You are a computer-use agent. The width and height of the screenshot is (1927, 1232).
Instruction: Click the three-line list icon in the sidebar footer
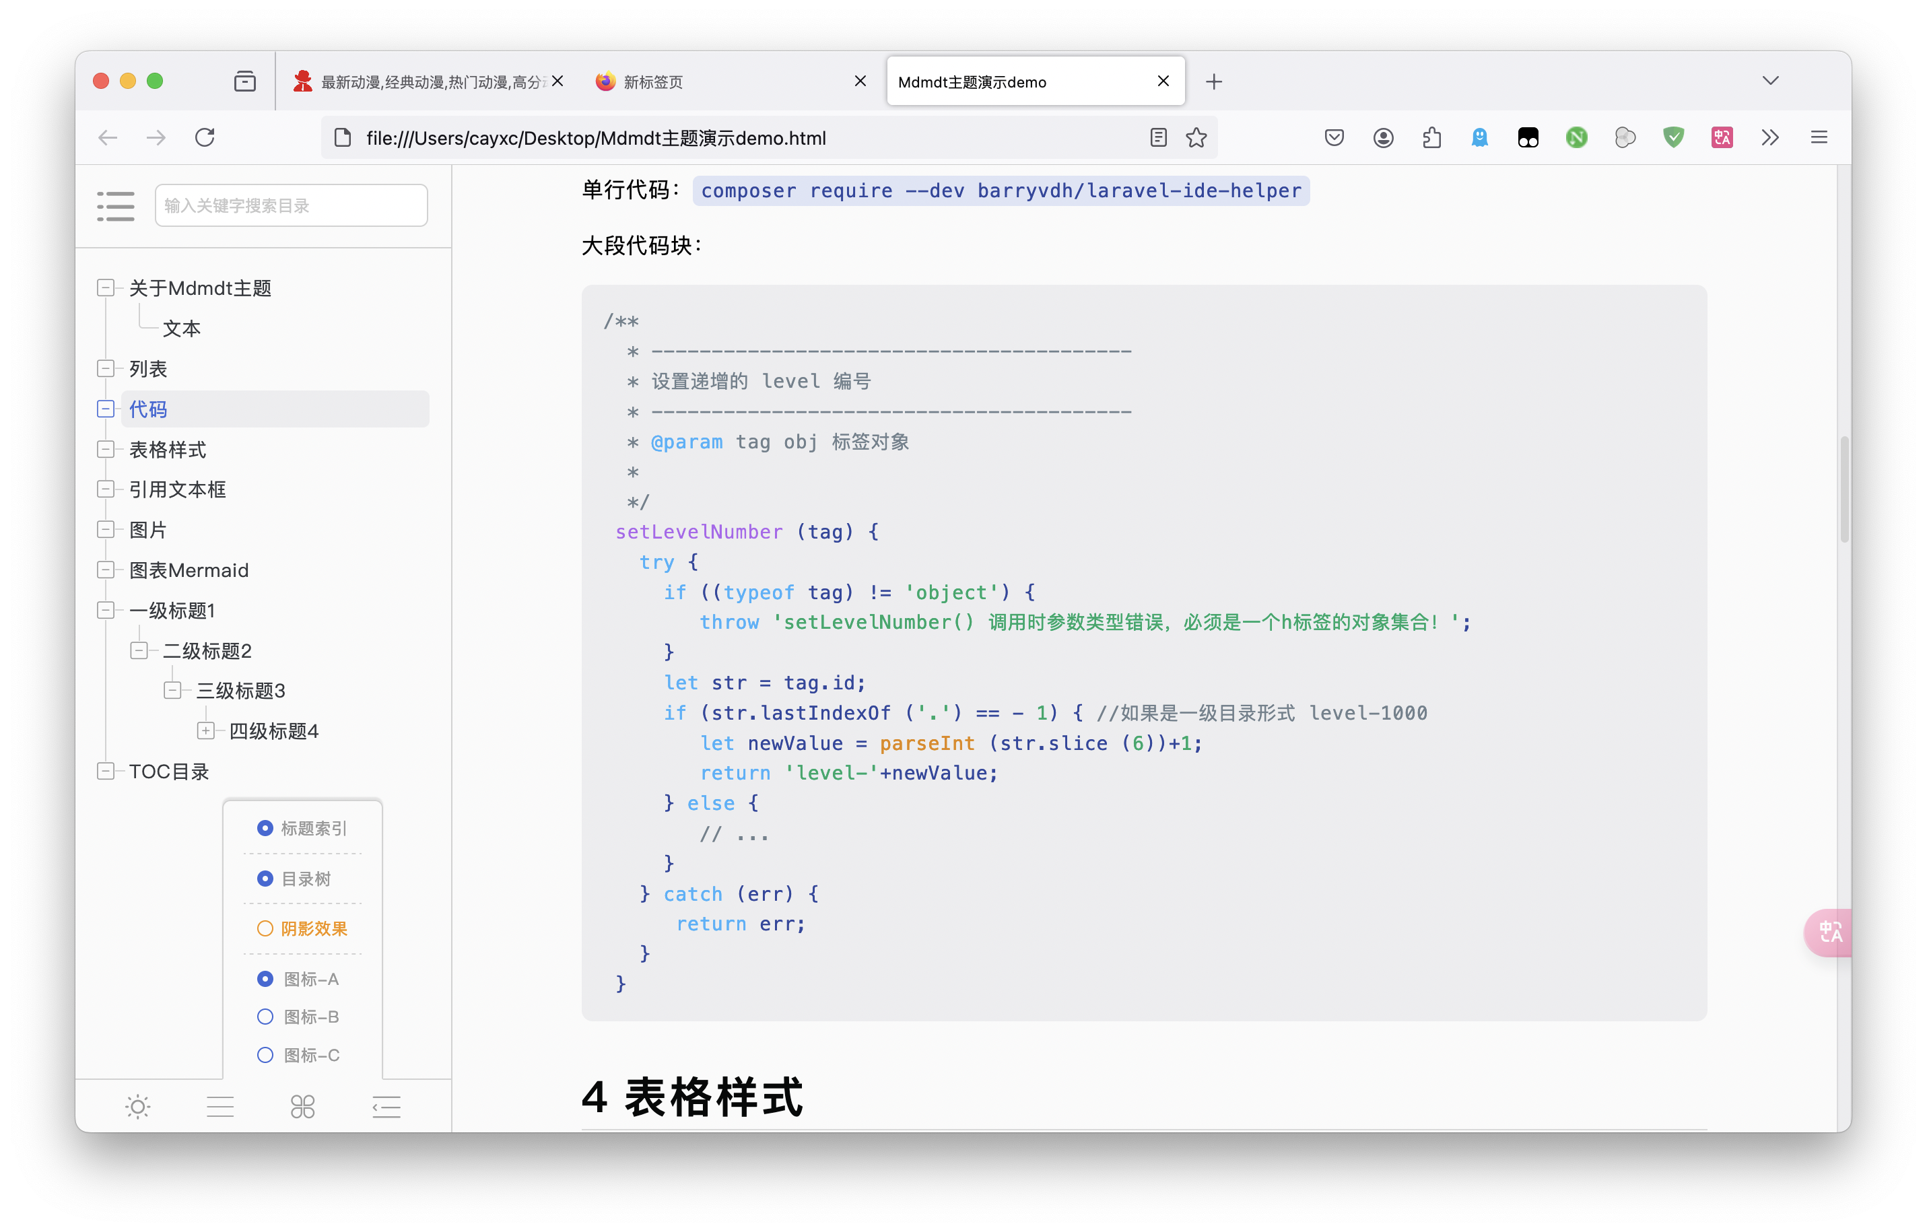pos(220,1106)
